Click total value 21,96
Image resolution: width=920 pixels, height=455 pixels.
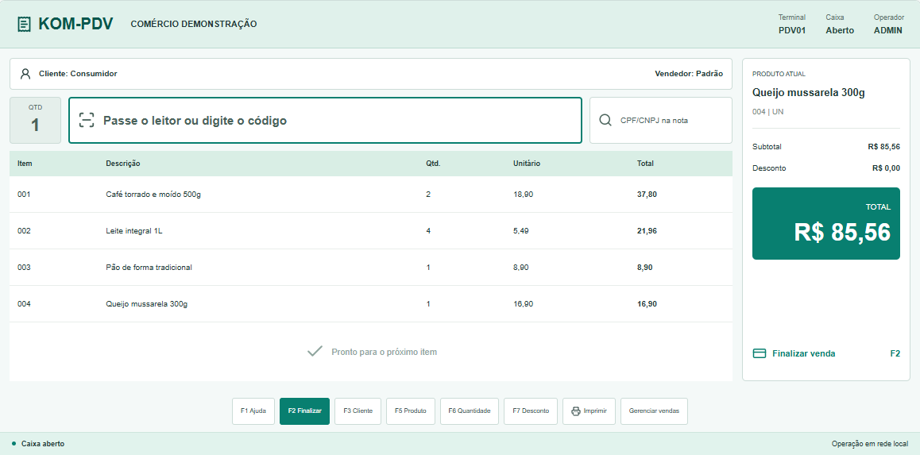click(647, 231)
